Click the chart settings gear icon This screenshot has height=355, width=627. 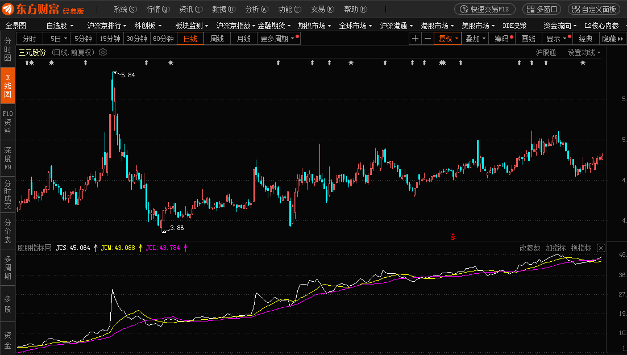point(103,52)
